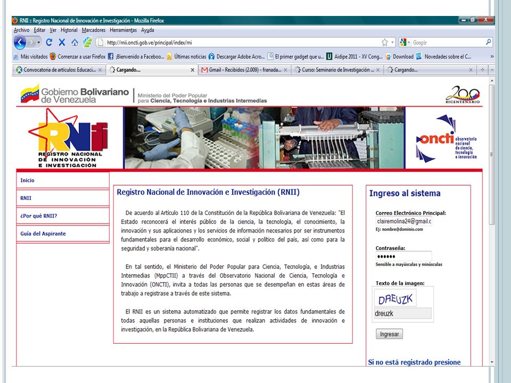Open the Novedades sobre el C... bookmark

443,56
